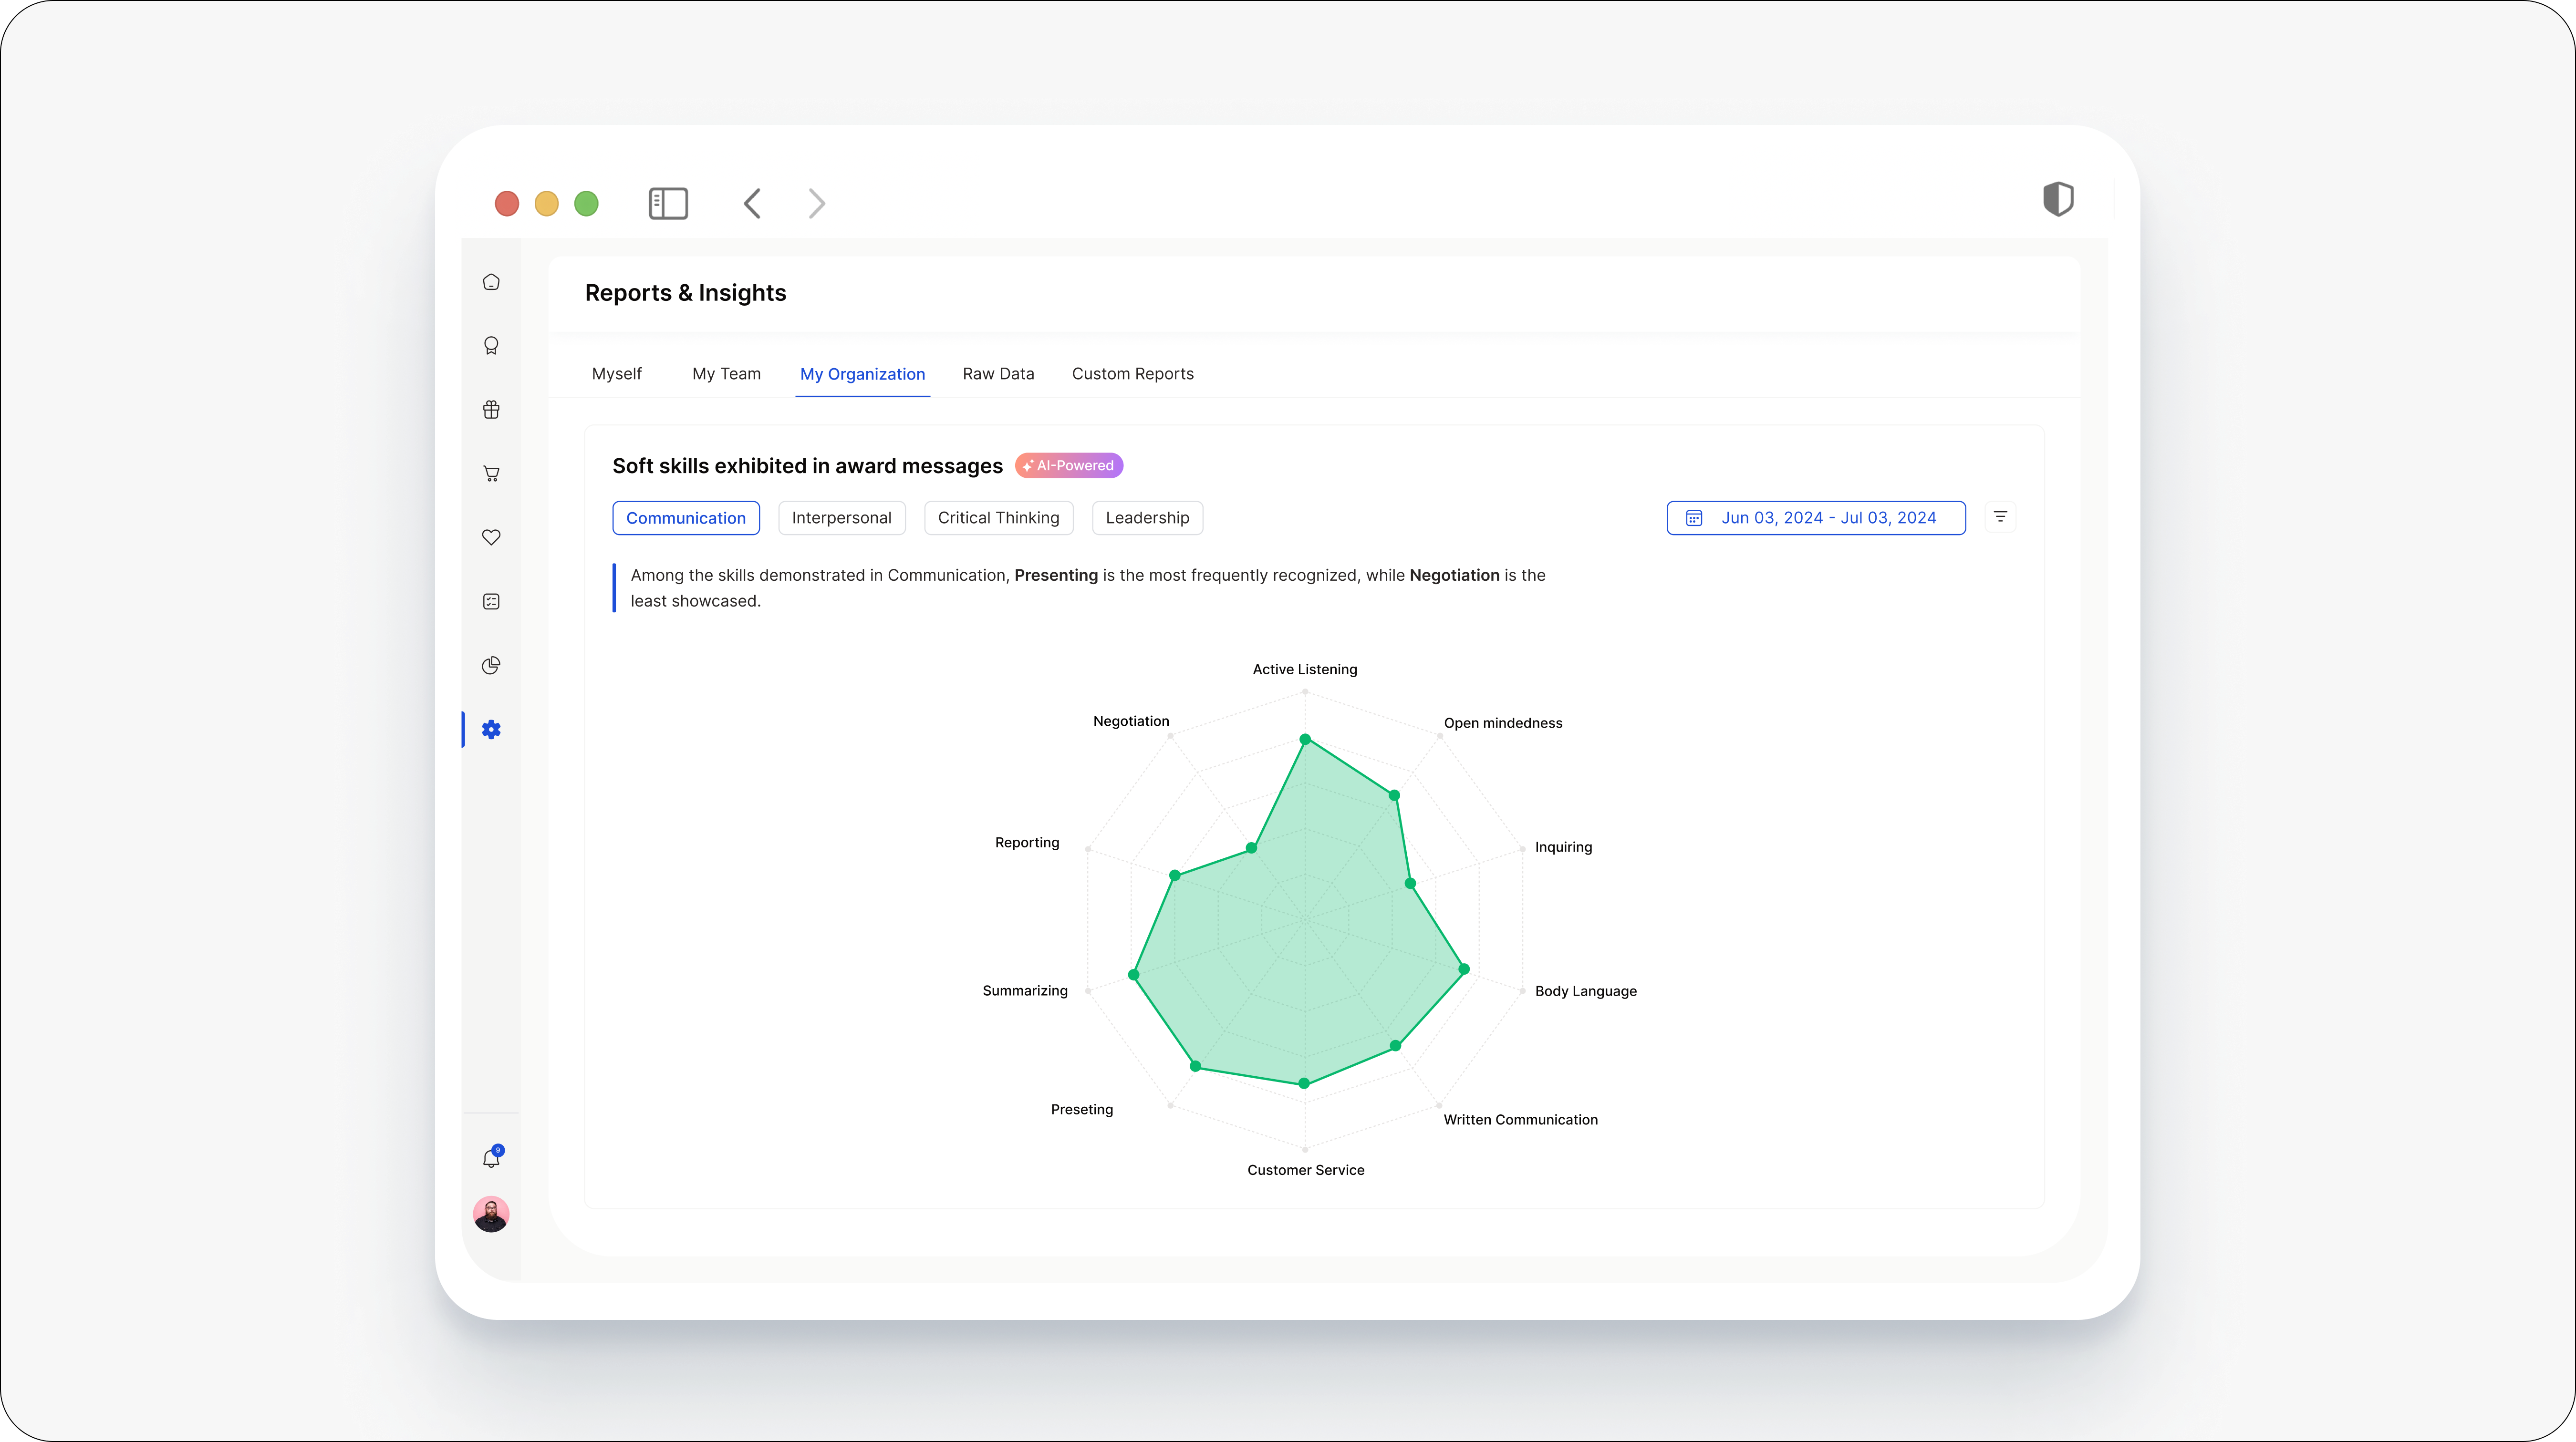Click the Summarizing data point

[1133, 974]
